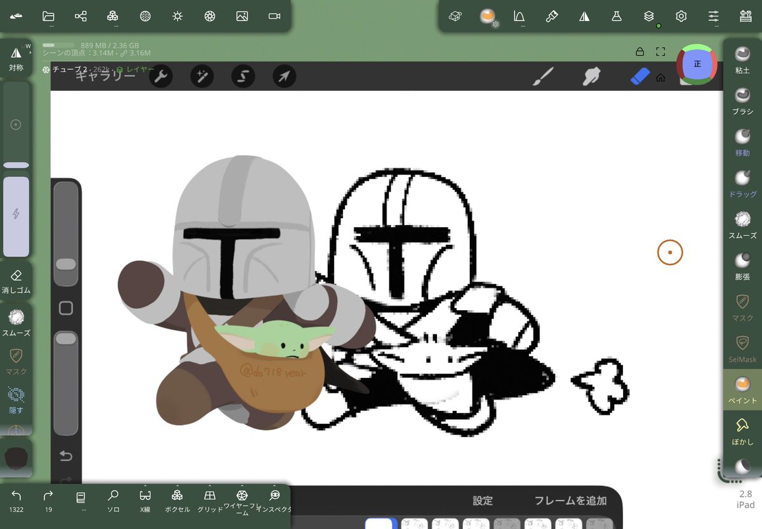Open Procreate ギャラリー gallery

click(105, 75)
